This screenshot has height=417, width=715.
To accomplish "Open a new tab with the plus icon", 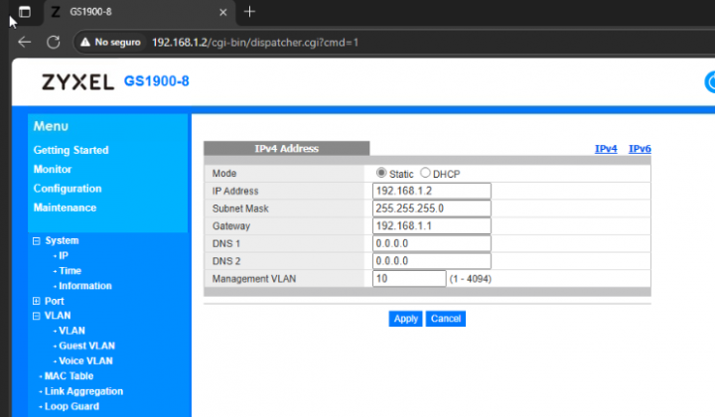I will pyautogui.click(x=249, y=12).
